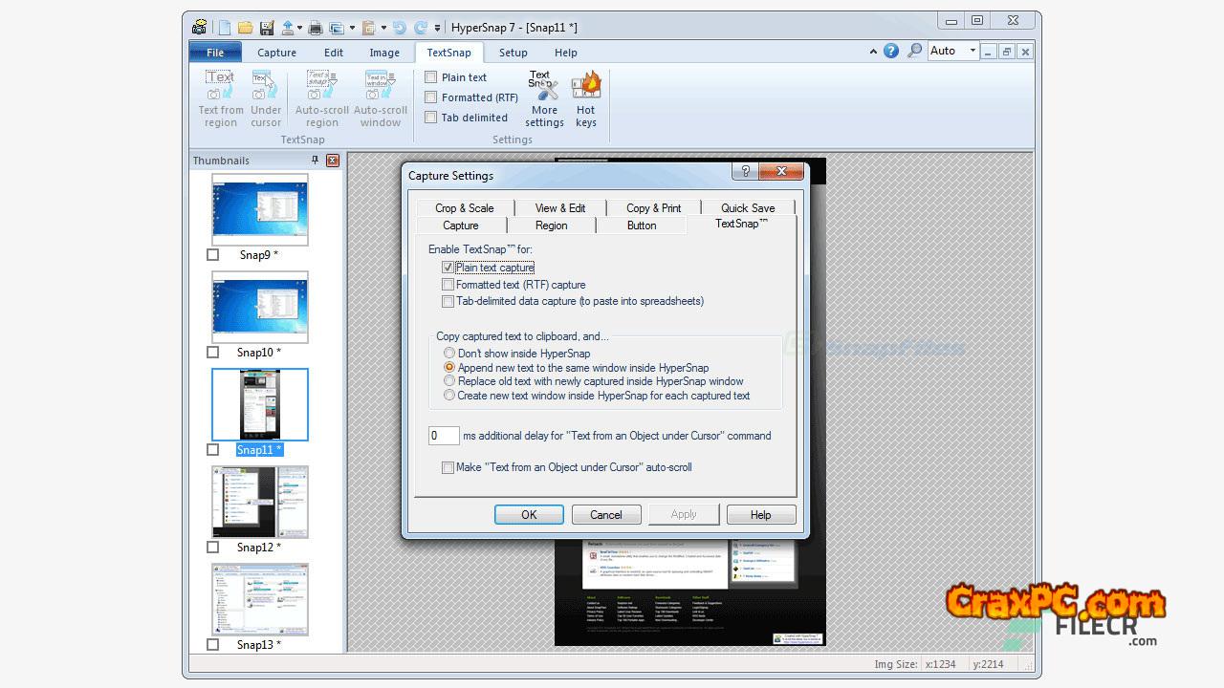
Task: Expand the upload button dropdown arrow
Action: click(x=299, y=28)
